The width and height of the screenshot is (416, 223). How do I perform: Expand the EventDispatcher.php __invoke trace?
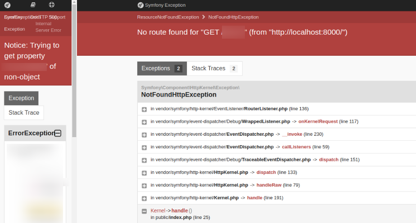click(x=145, y=135)
